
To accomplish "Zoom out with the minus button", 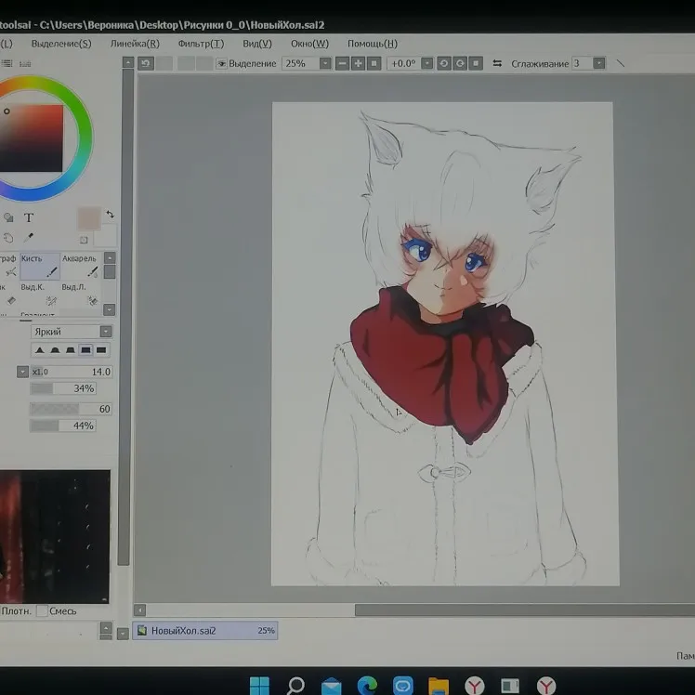I will [342, 63].
